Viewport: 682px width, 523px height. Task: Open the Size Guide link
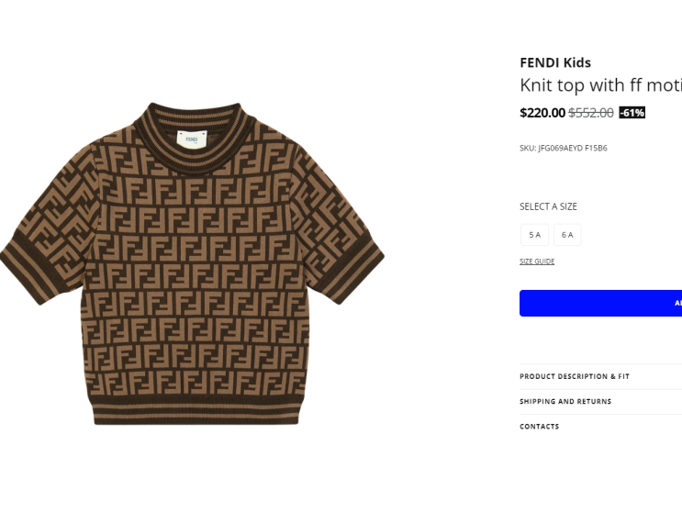537,261
